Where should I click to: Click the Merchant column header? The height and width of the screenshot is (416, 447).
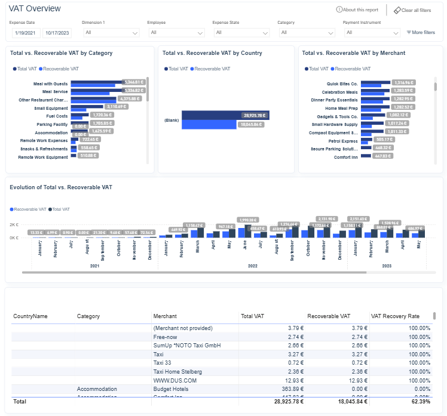[x=165, y=316]
